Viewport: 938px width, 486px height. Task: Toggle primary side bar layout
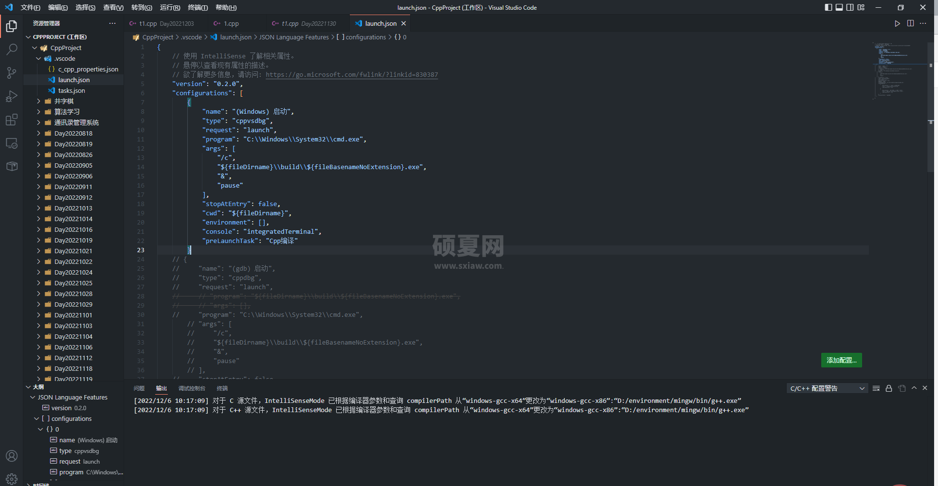coord(829,7)
